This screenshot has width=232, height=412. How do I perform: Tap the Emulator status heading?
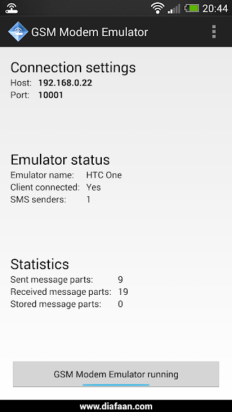coord(60,160)
